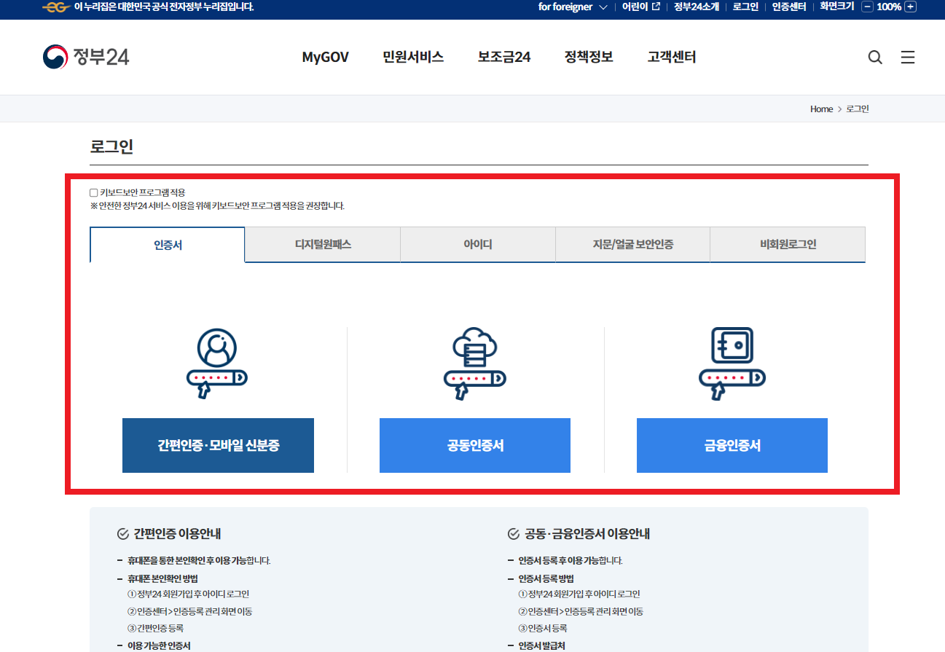This screenshot has width=945, height=652.
Task: Click the 인증서 발급처 line
Action: [x=541, y=645]
